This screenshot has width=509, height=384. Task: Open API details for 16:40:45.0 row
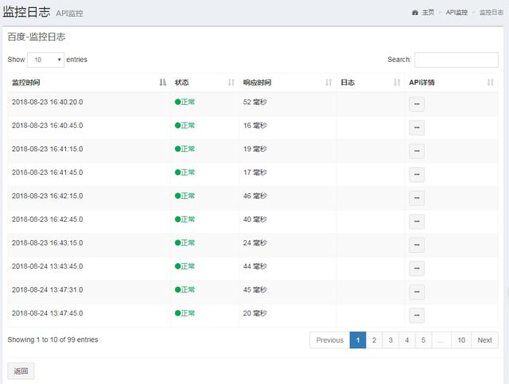[x=417, y=127]
